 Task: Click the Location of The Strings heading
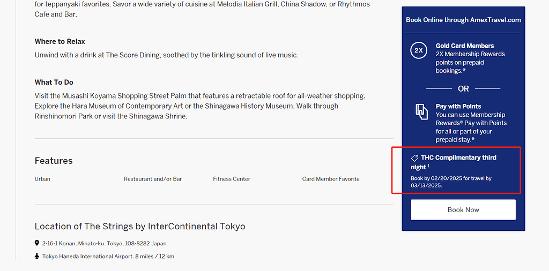140,226
